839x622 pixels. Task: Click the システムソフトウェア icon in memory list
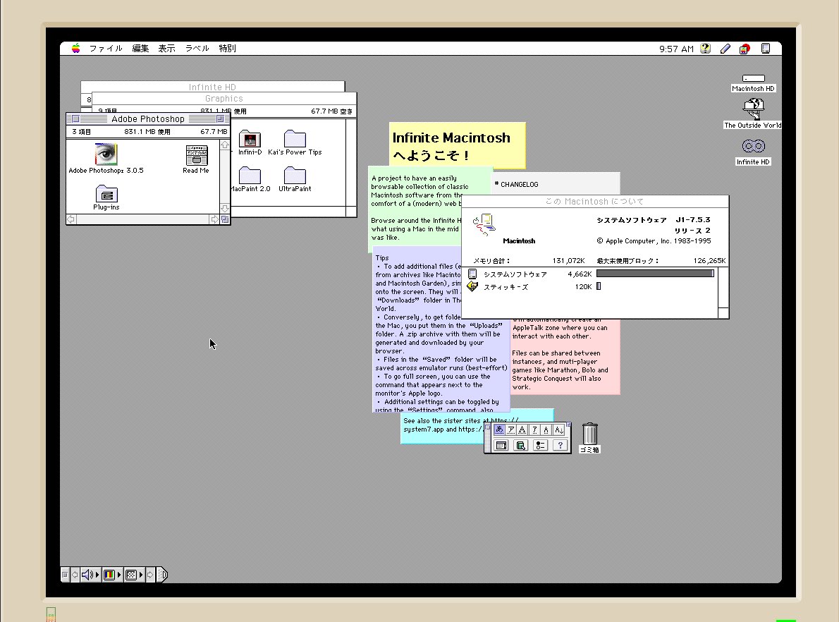coord(472,274)
